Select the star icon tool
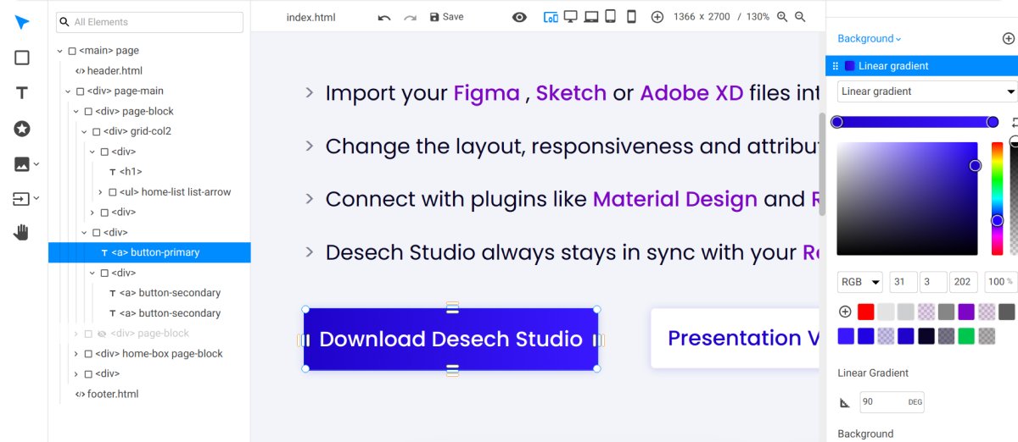 [22, 129]
